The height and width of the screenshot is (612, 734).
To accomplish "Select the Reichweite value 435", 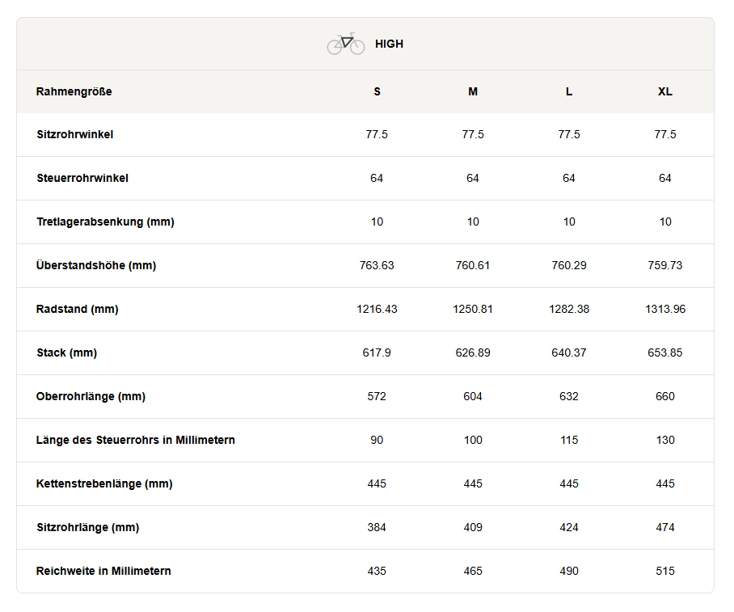I will pyautogui.click(x=377, y=572).
